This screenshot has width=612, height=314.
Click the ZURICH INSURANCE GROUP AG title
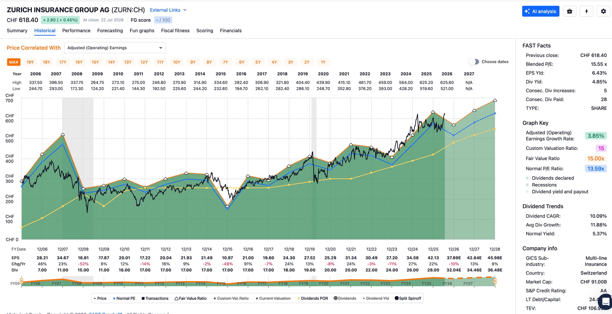(x=58, y=10)
